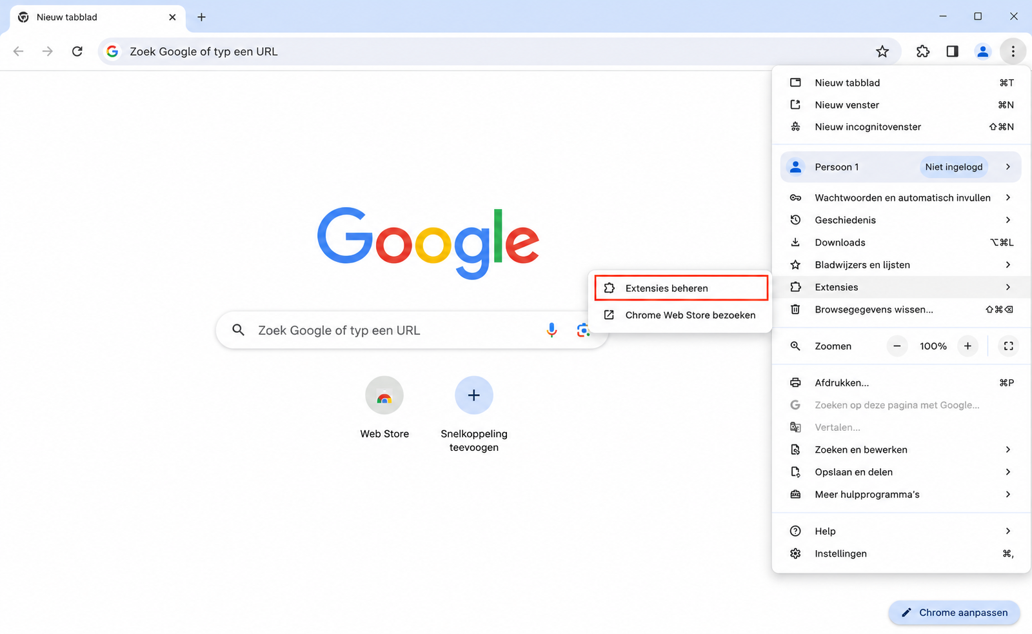Expand Meer hulpprogramma's submenu
The image size is (1032, 634).
coord(901,495)
